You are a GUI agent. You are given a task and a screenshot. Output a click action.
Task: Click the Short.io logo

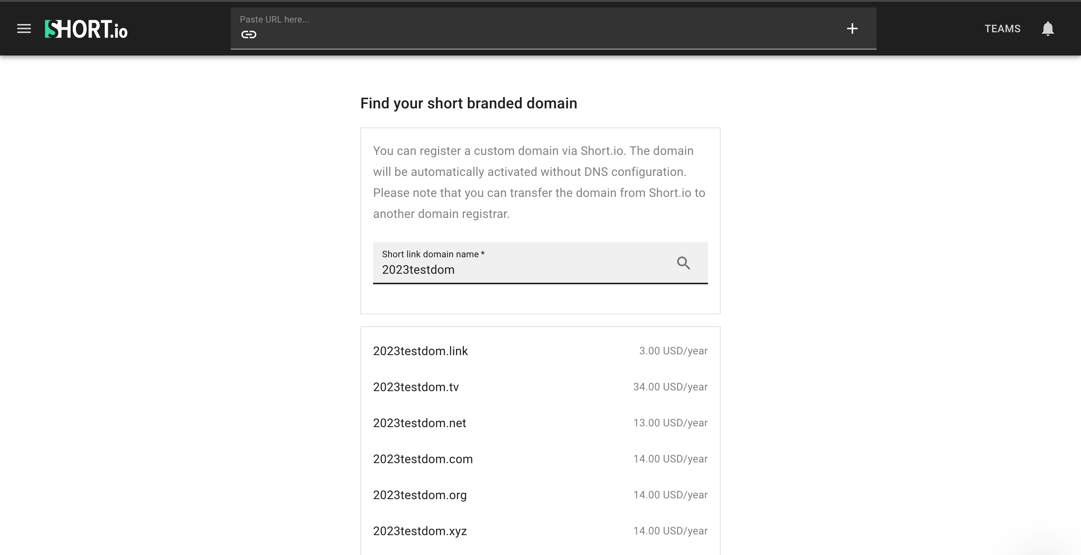pos(86,29)
